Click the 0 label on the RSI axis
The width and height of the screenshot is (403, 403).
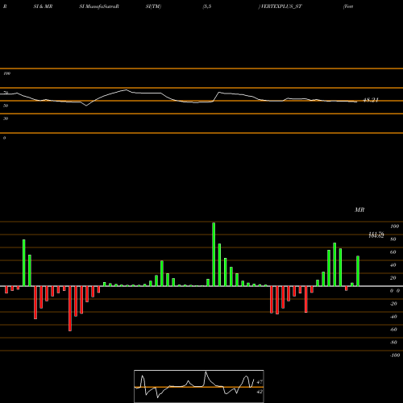pos(4,138)
